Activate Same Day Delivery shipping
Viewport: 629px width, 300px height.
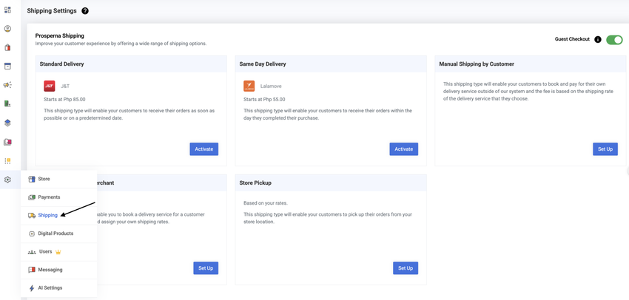403,149
